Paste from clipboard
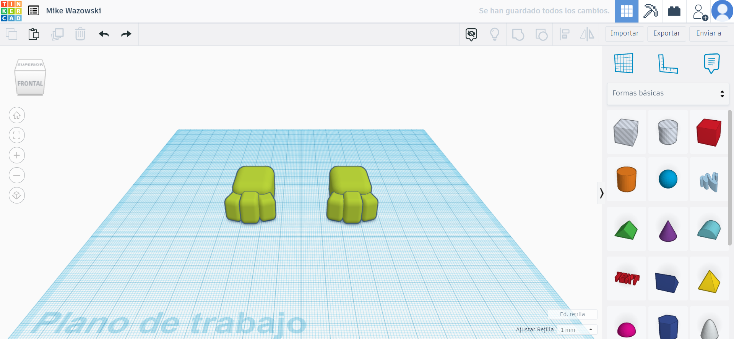 (34, 34)
